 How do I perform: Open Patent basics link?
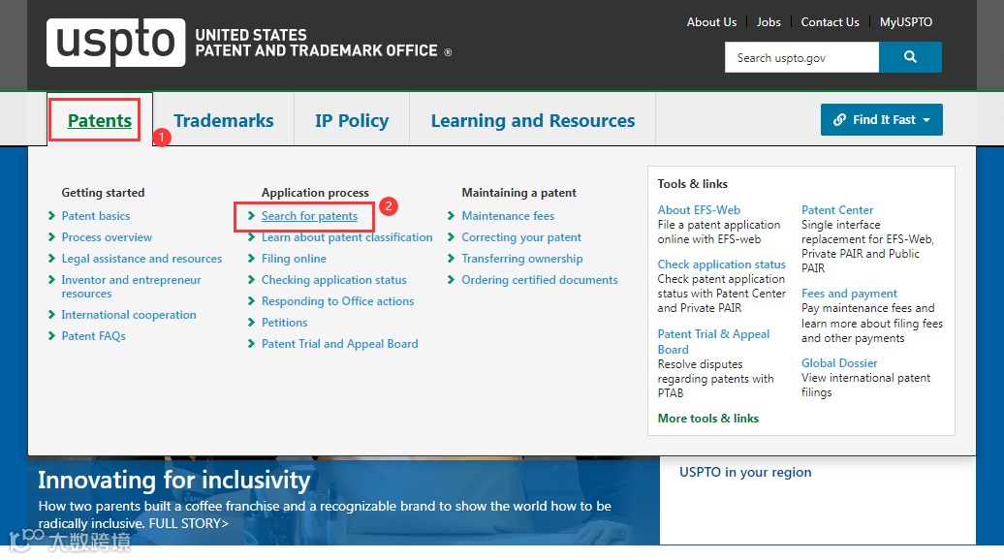pos(95,216)
